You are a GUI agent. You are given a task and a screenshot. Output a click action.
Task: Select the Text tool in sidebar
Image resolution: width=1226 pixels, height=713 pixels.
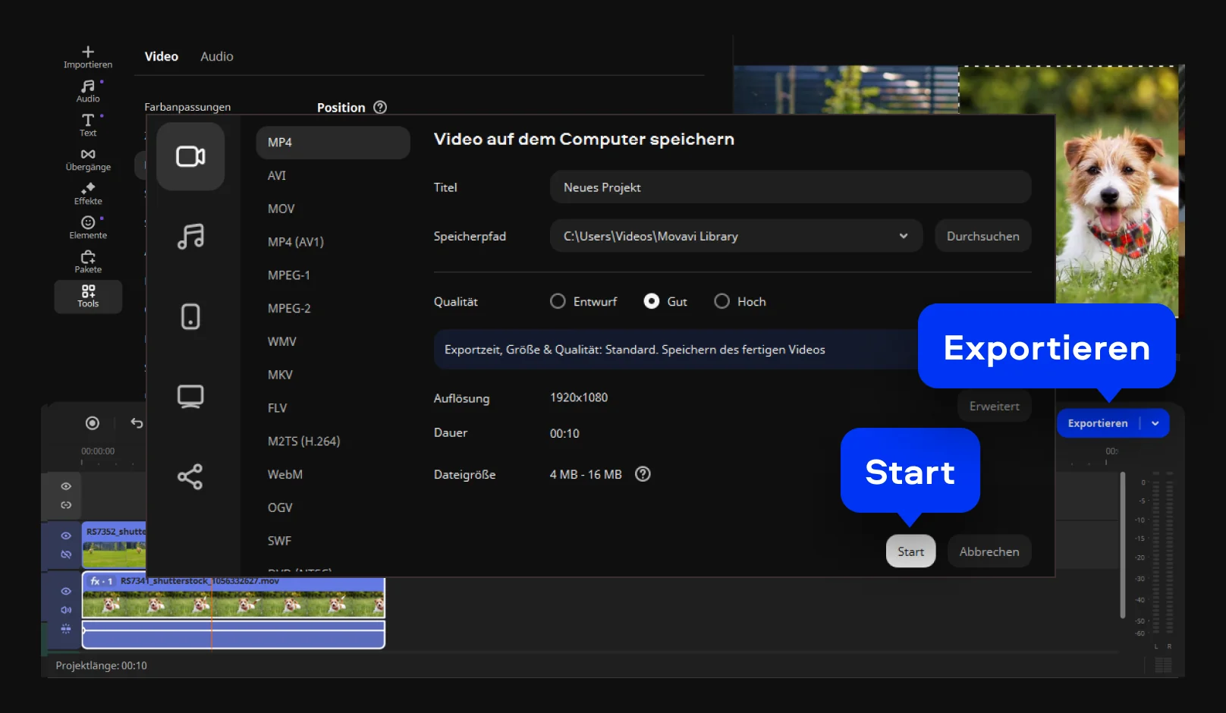(x=88, y=125)
